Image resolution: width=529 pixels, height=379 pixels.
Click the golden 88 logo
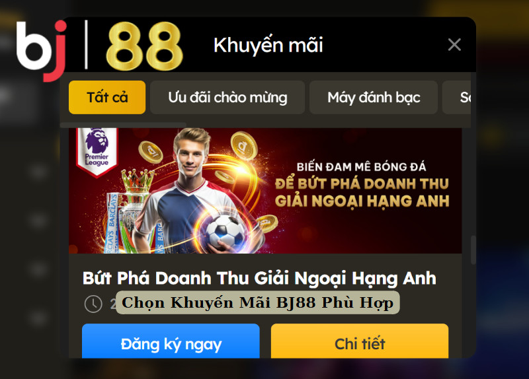pos(144,46)
